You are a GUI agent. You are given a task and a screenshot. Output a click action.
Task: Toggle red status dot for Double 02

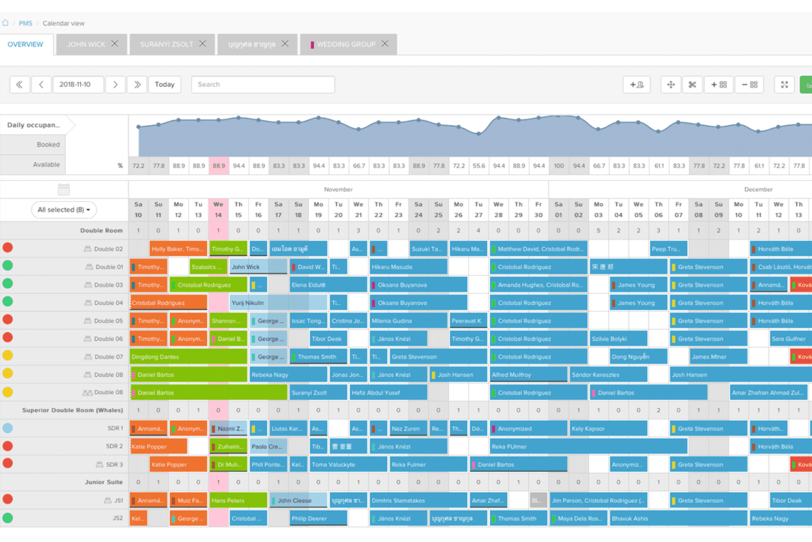(8, 248)
